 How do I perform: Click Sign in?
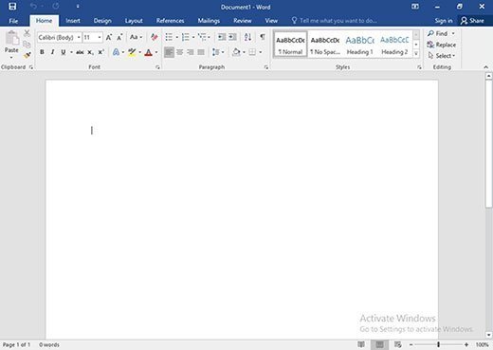click(444, 21)
